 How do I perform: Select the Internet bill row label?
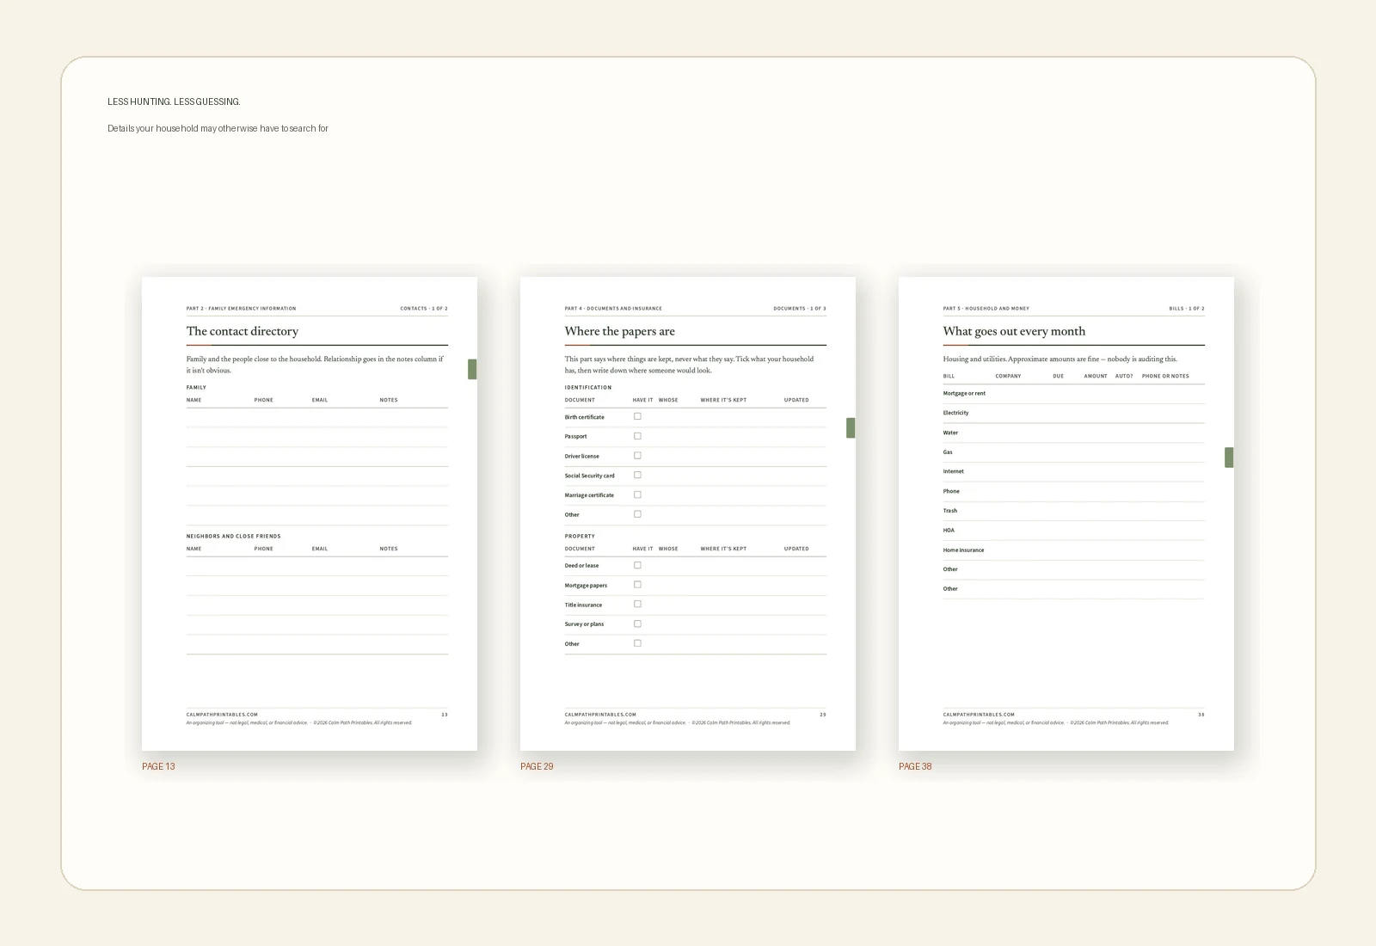pyautogui.click(x=954, y=471)
